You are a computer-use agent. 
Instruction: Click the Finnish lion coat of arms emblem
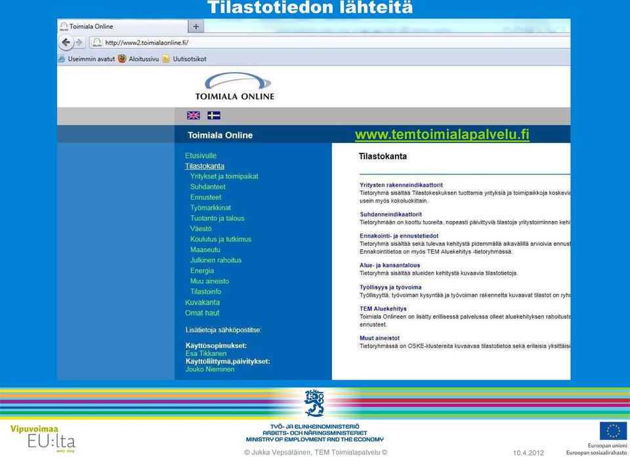click(x=314, y=403)
